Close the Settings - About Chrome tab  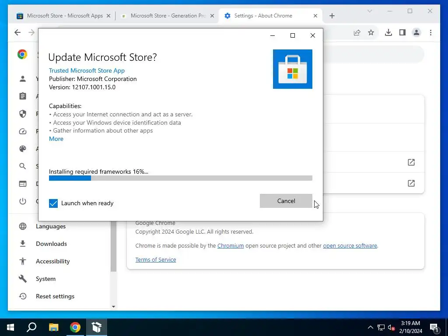point(315,16)
